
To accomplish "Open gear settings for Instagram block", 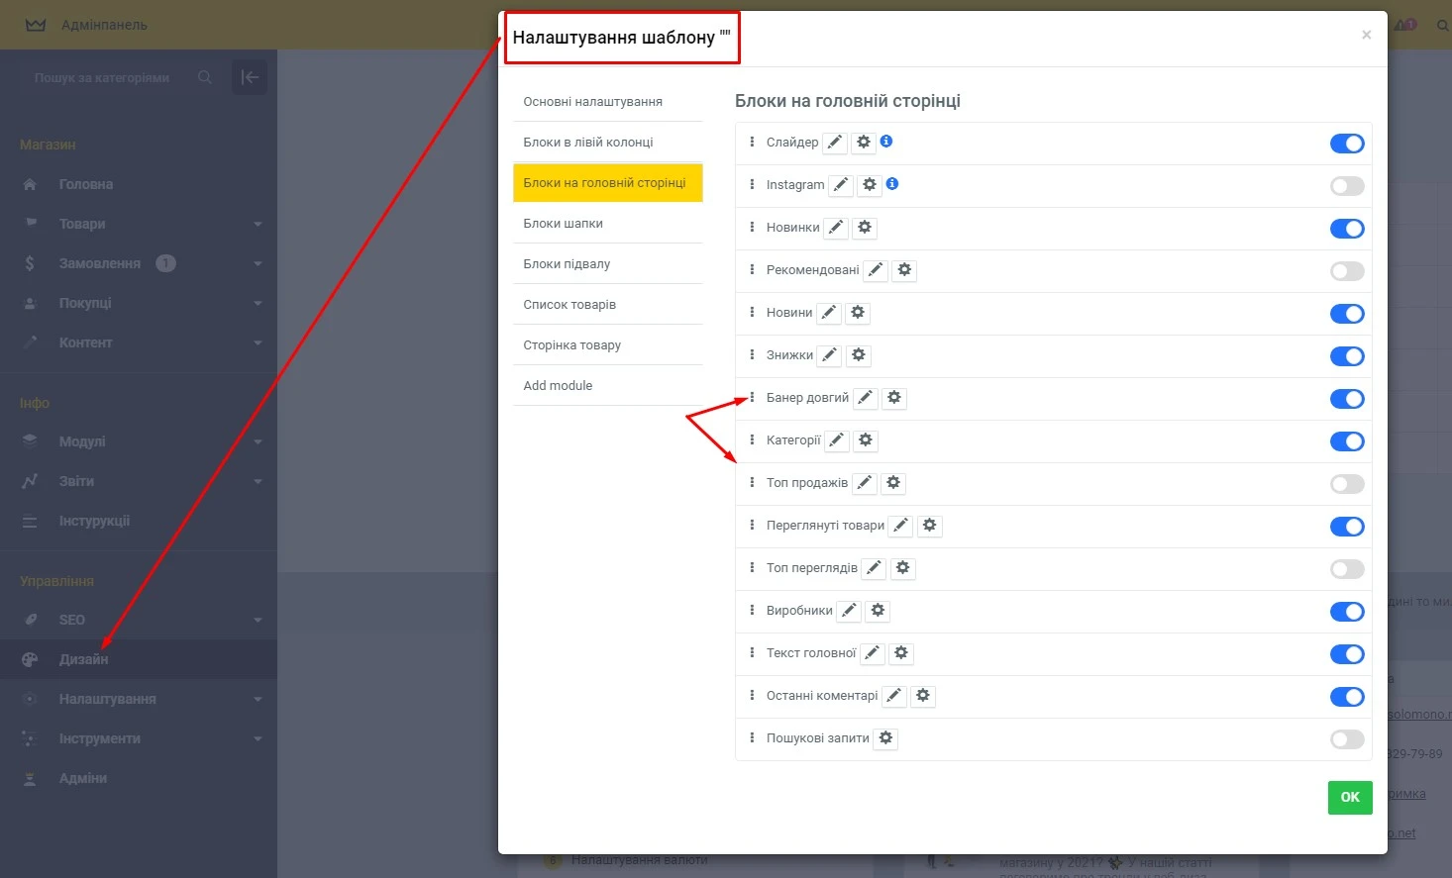I will (x=870, y=185).
